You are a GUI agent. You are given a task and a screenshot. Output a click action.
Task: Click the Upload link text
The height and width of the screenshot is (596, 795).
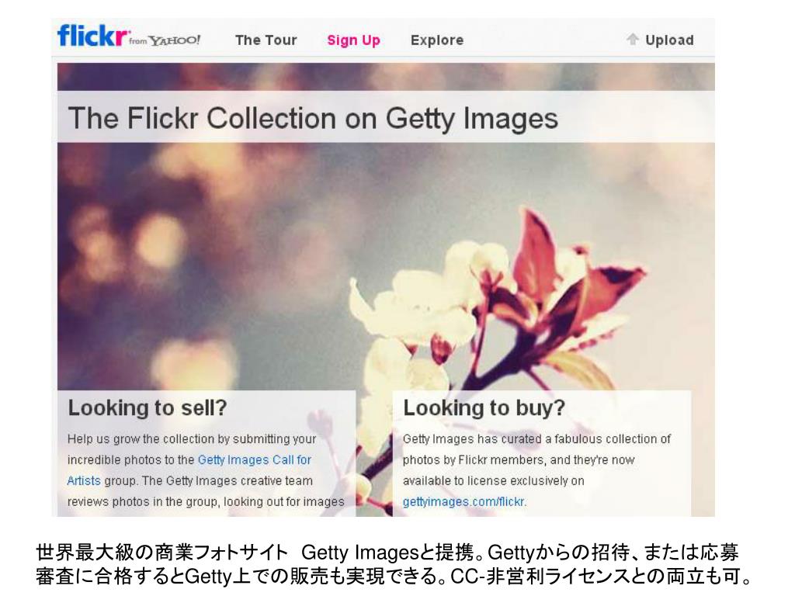coord(669,40)
